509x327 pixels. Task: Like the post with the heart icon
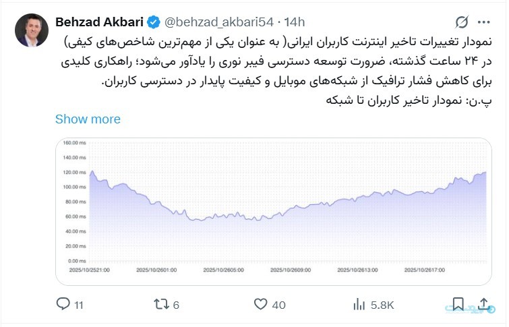coord(260,304)
